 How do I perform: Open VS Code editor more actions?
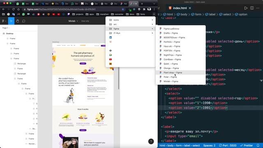pyautogui.click(x=258, y=8)
